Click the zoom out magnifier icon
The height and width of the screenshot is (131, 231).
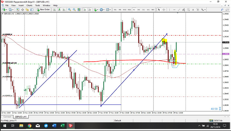coord(74,10)
